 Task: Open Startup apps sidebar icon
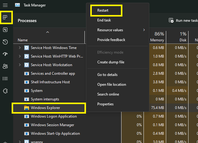click(x=5, y=54)
